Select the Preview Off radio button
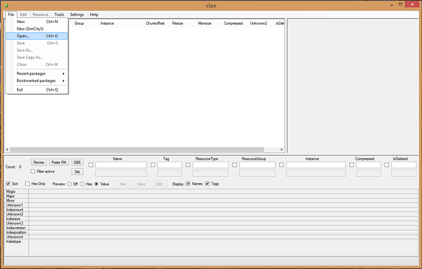The width and height of the screenshot is (422, 269). point(70,184)
